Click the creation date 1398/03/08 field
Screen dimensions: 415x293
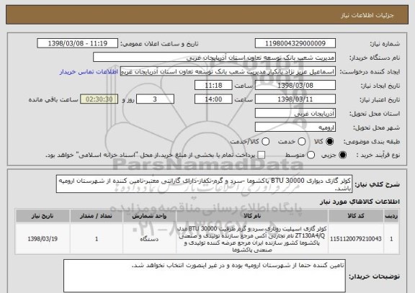point(295,86)
